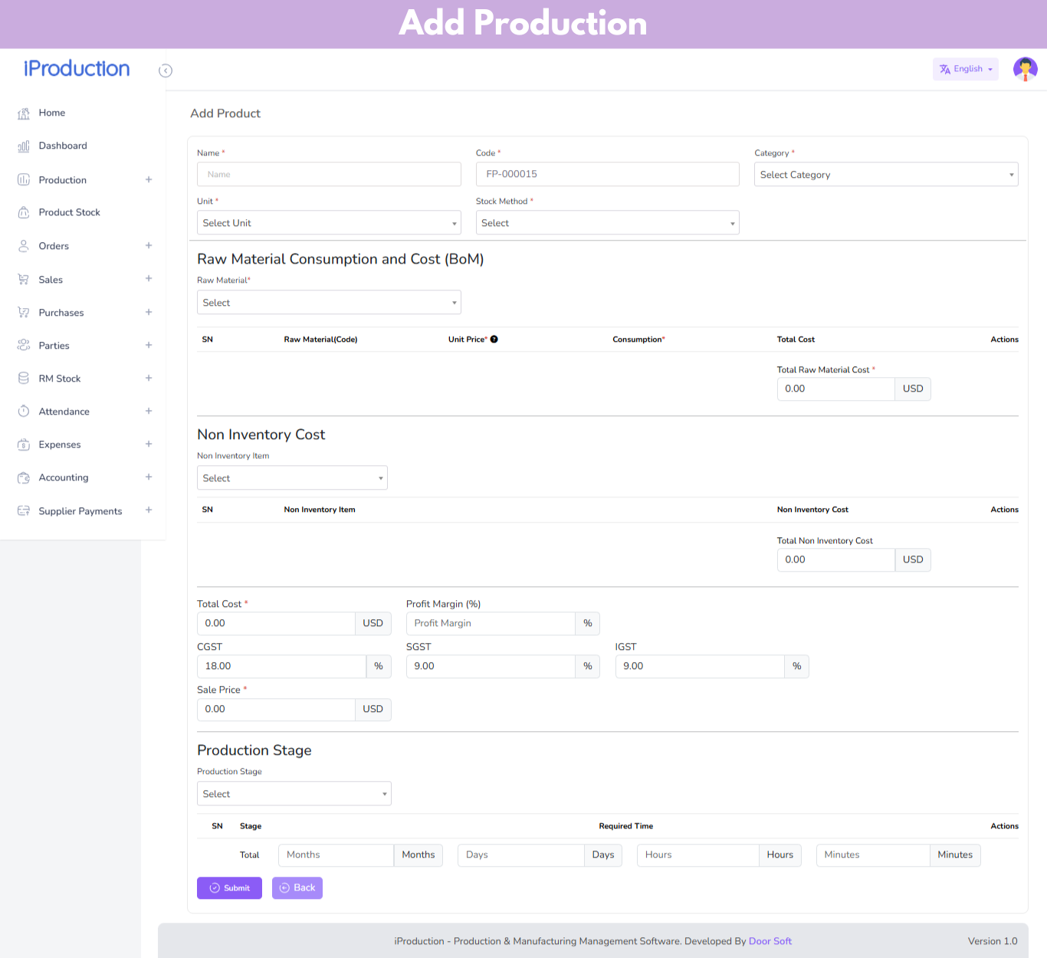Click the Unit Price help icon

coord(494,340)
